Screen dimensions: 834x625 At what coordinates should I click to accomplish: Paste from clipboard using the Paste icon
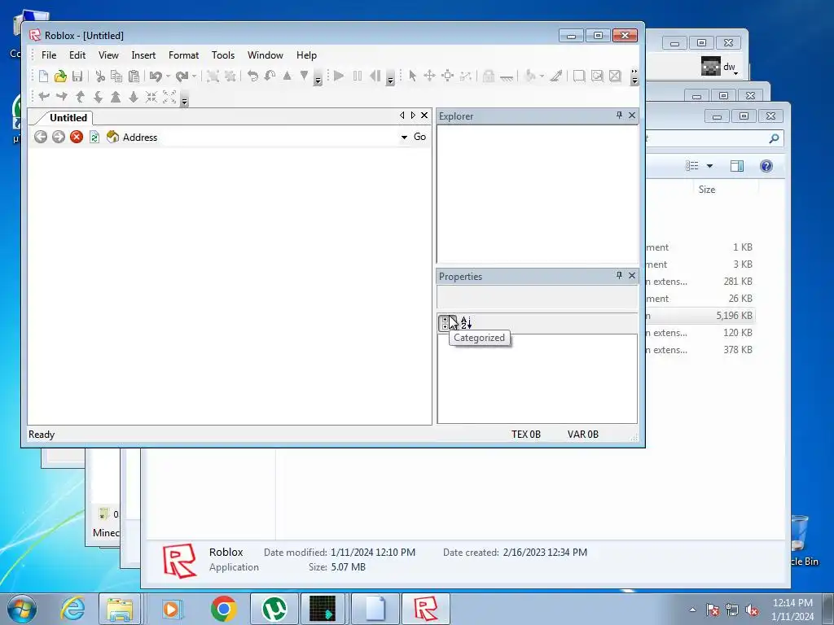(134, 76)
